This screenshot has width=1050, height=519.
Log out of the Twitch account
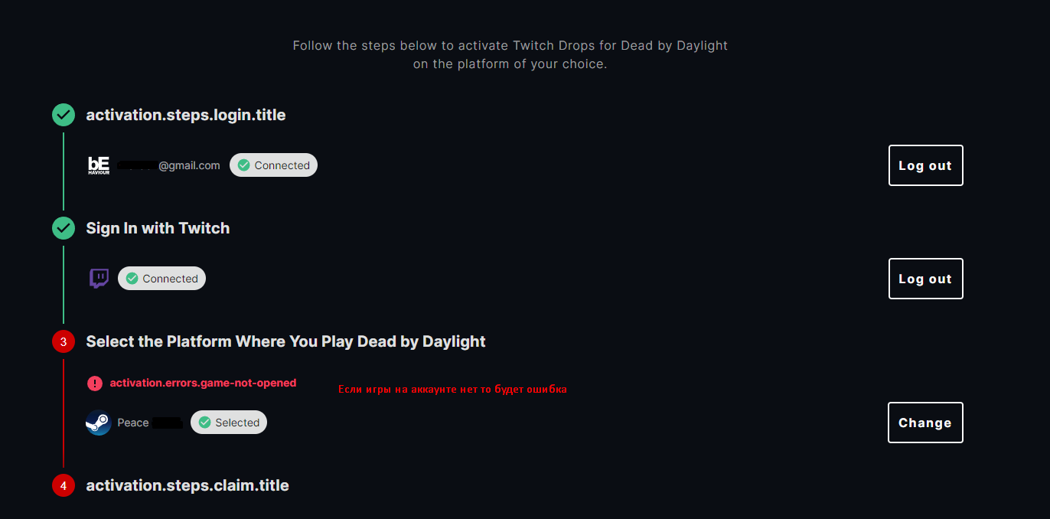click(925, 279)
